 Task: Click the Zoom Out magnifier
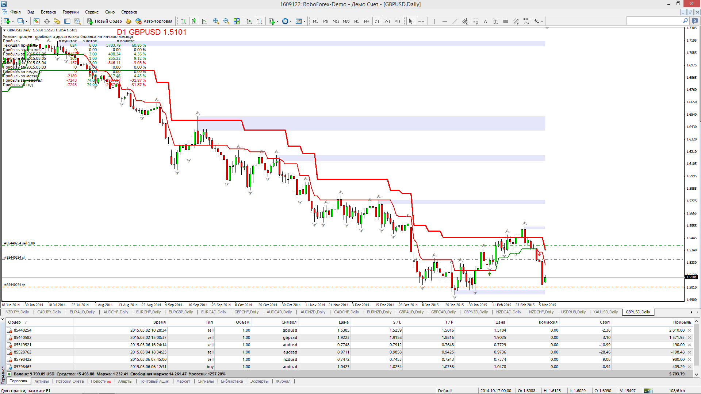click(226, 21)
